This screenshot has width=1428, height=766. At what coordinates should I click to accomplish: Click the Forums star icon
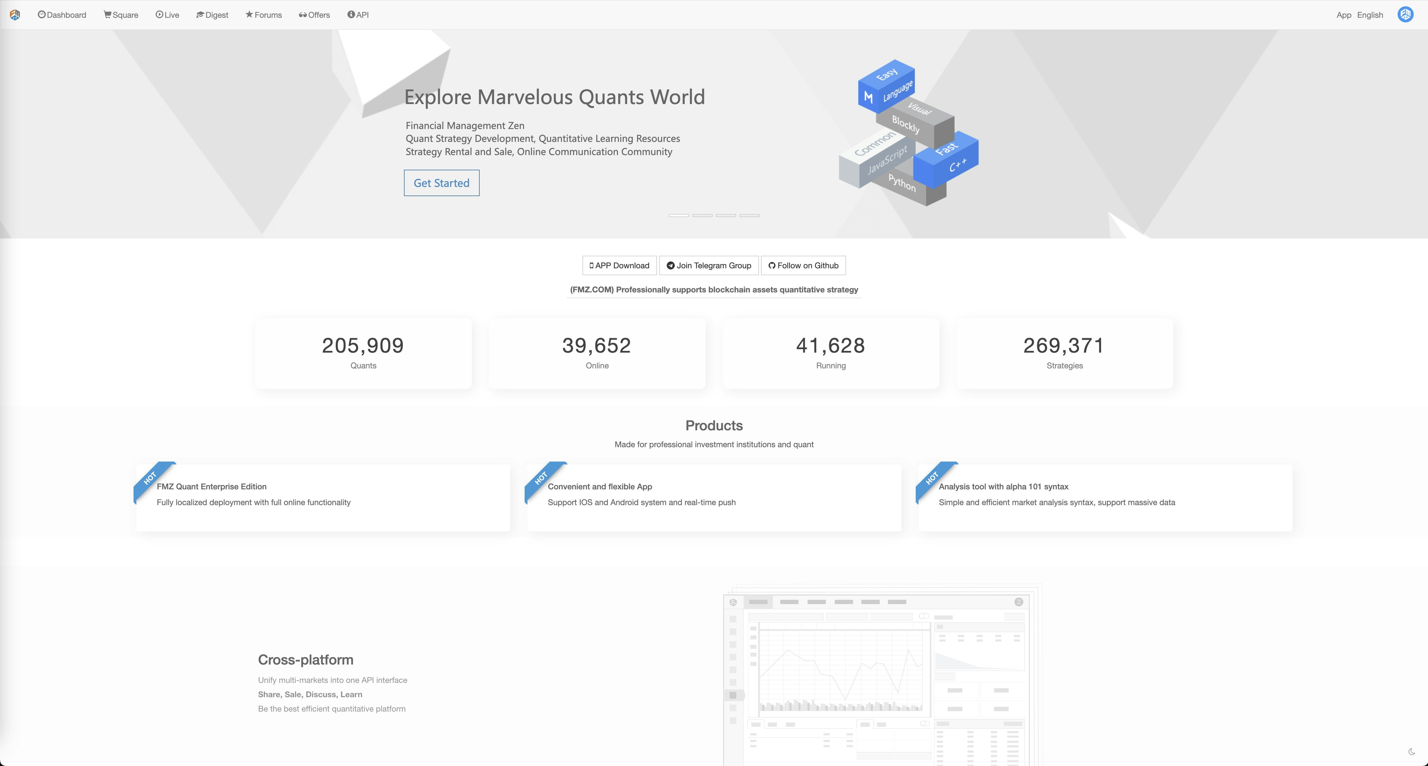coord(249,14)
